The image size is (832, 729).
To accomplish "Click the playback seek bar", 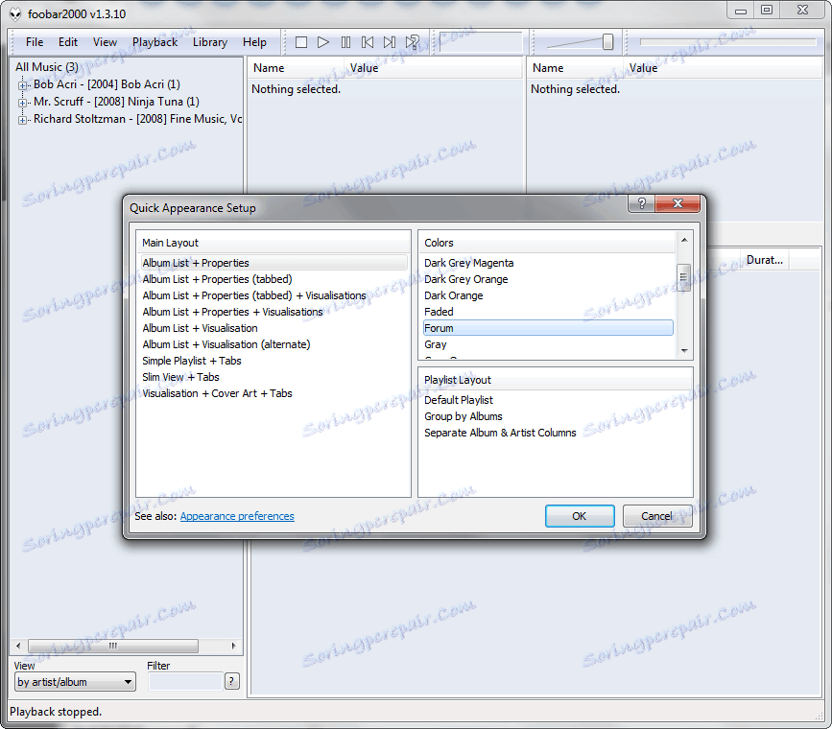I will pyautogui.click(x=727, y=42).
